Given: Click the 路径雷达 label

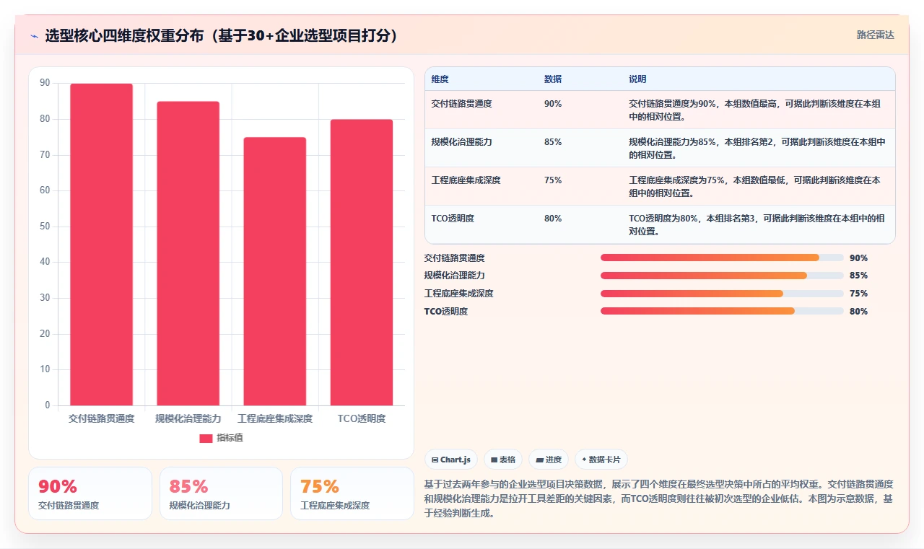Looking at the screenshot, I should point(875,35).
